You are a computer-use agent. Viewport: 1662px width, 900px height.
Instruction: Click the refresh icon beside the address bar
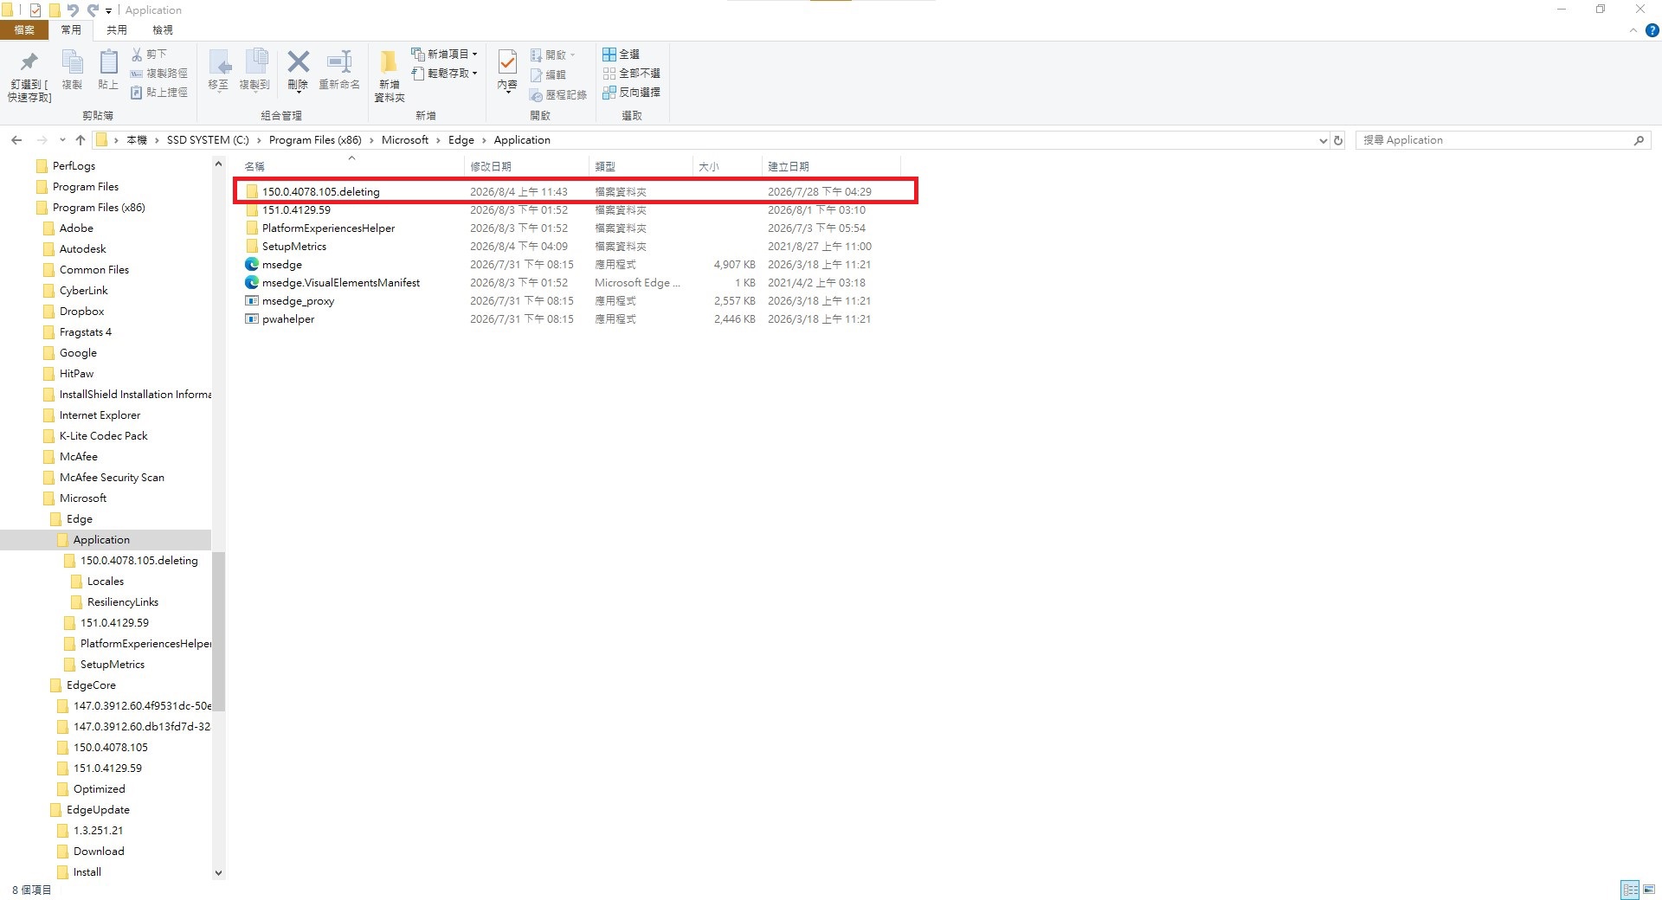click(x=1338, y=140)
